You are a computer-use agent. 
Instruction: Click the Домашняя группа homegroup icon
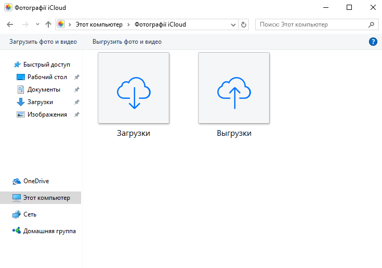[17, 230]
